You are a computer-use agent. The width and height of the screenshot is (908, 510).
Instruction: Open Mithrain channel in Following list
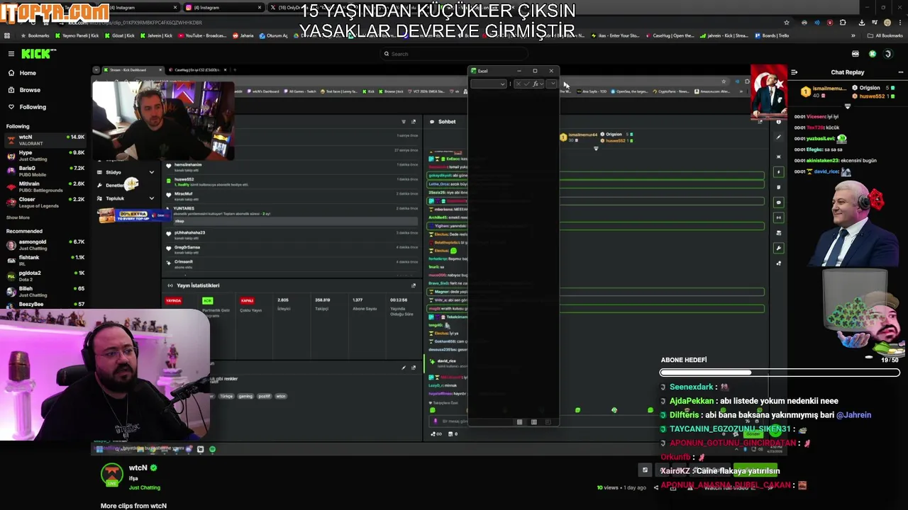coord(45,186)
